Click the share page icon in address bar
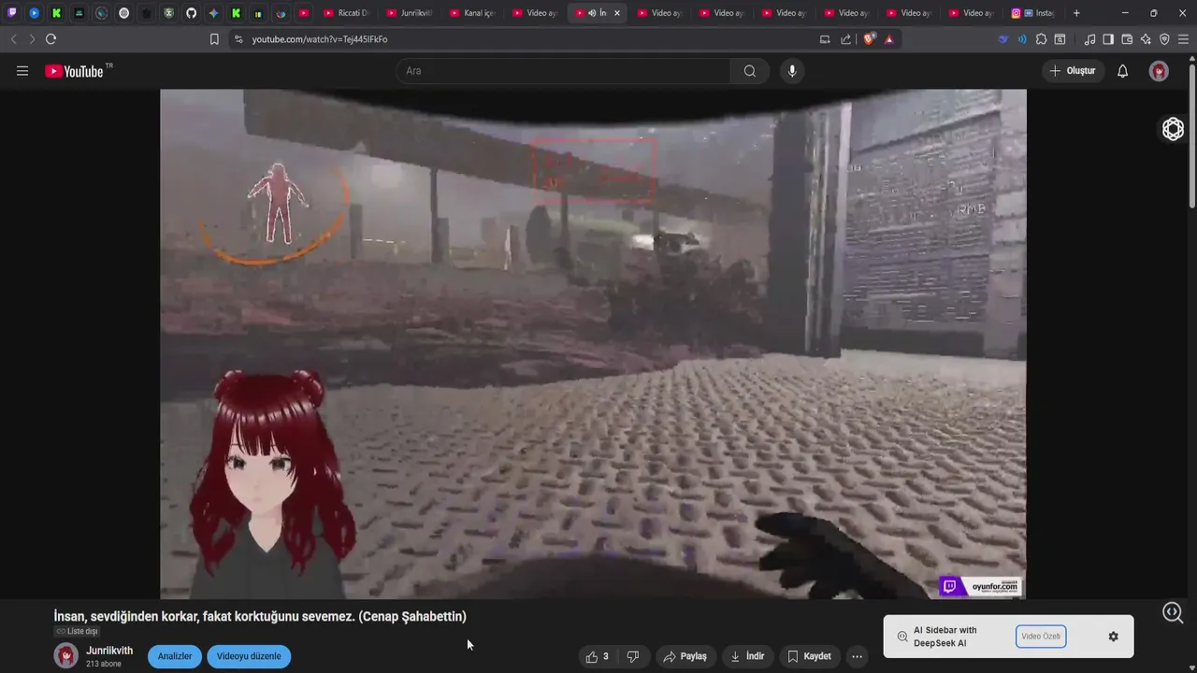The width and height of the screenshot is (1197, 673). tap(846, 39)
